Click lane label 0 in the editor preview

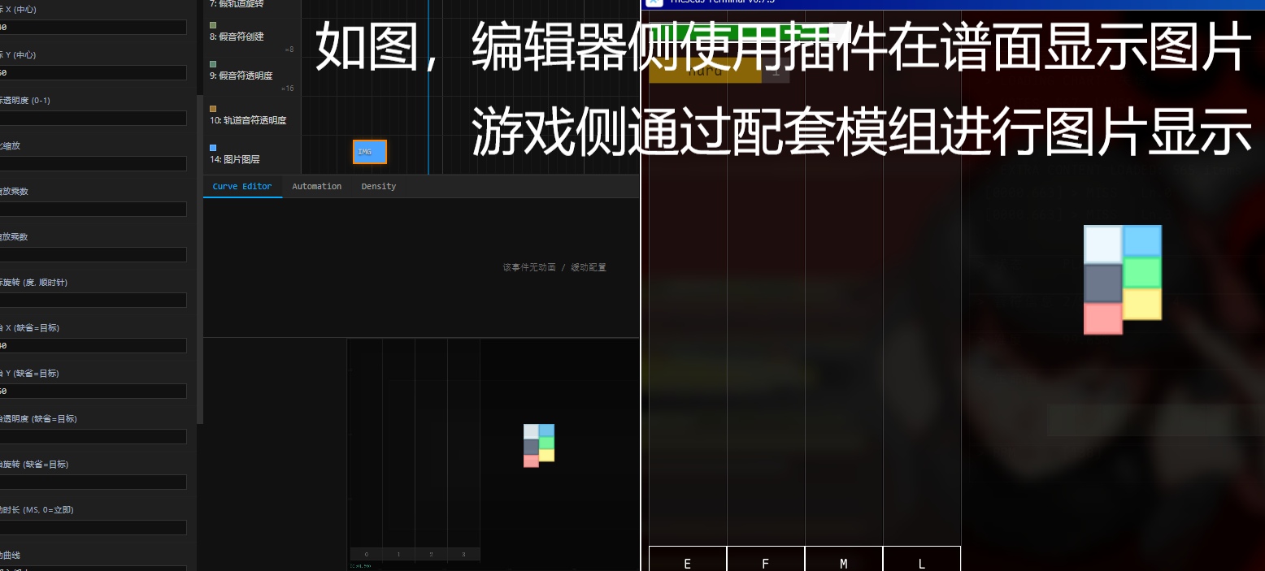[x=366, y=554]
